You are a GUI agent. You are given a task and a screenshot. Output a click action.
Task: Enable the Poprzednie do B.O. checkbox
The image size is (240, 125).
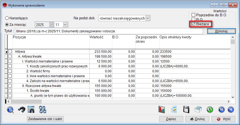pos(194,15)
